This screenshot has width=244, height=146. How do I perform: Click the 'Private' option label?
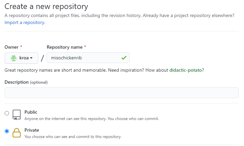(32, 130)
